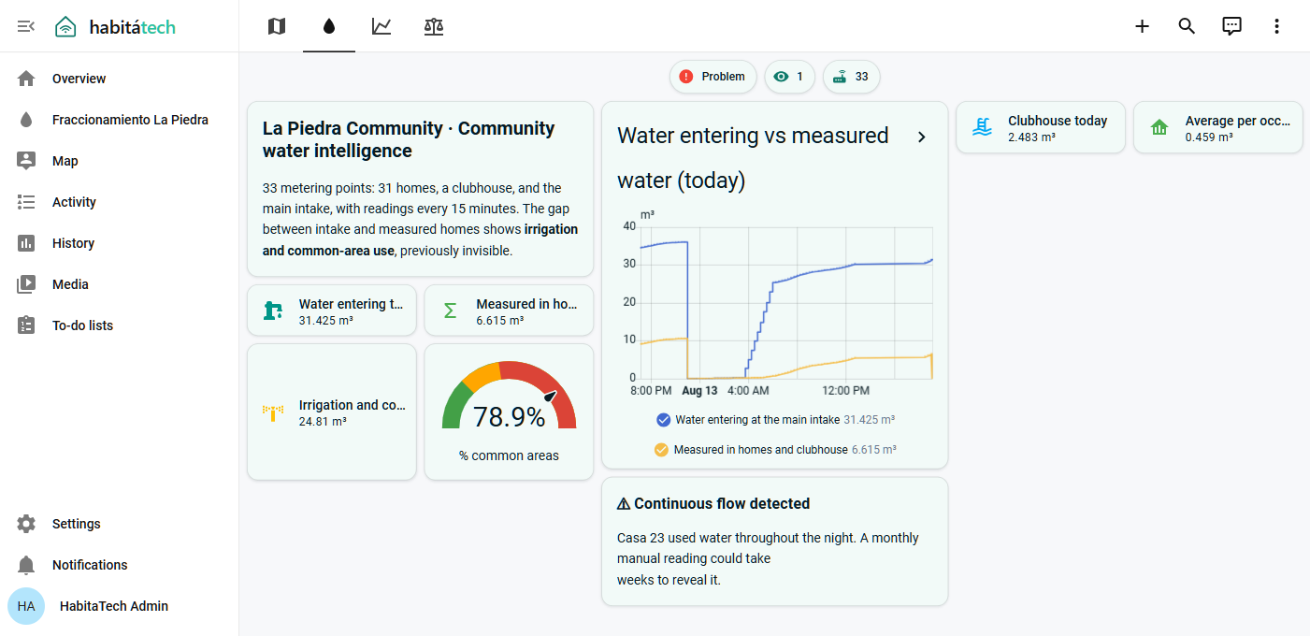
Task: Open Activity in sidebar
Action: pos(120,202)
